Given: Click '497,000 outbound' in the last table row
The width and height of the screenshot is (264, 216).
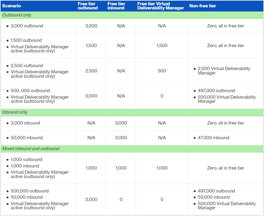Looking at the screenshot, I should (x=216, y=191).
